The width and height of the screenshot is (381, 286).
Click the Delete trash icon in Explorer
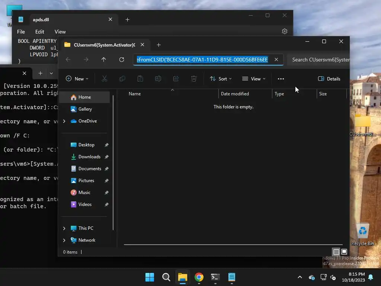pos(193,79)
